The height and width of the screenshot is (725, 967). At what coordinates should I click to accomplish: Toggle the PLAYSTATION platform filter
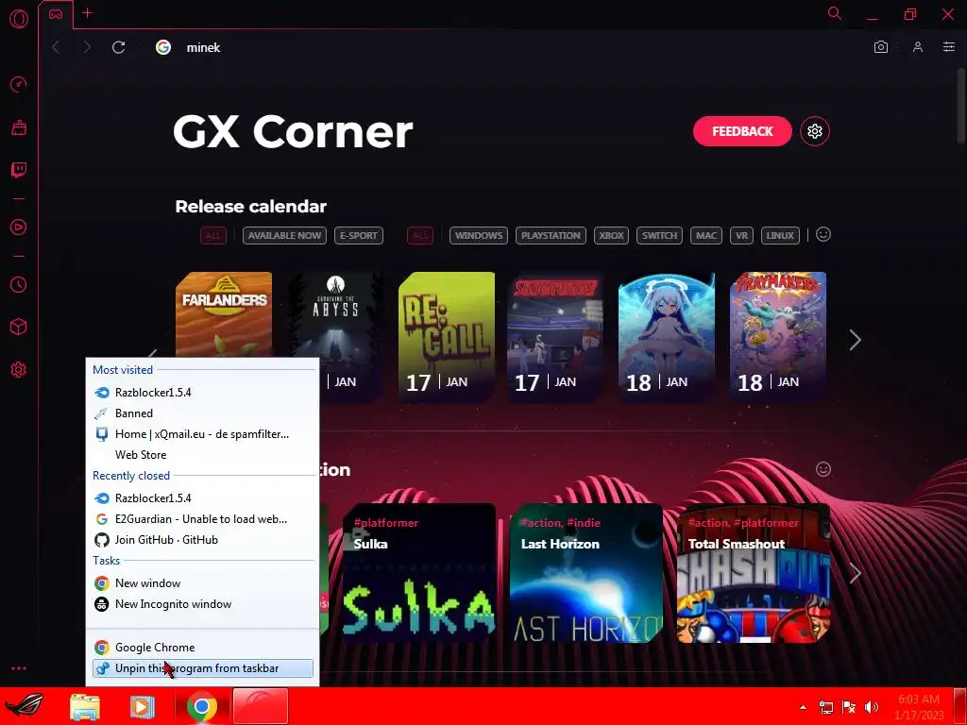(x=551, y=235)
